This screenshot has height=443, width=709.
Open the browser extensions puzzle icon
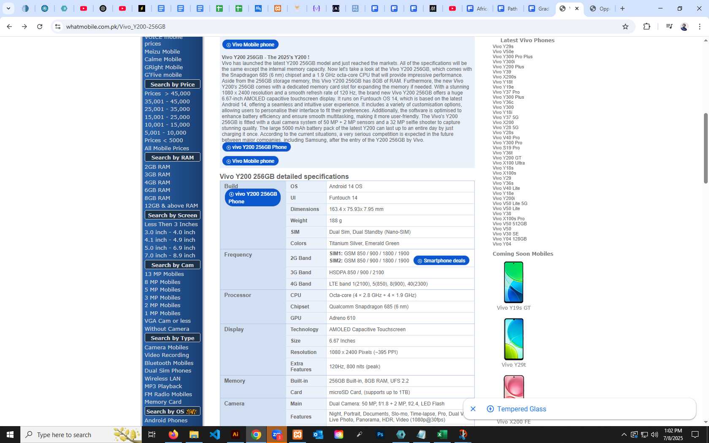coord(647,27)
